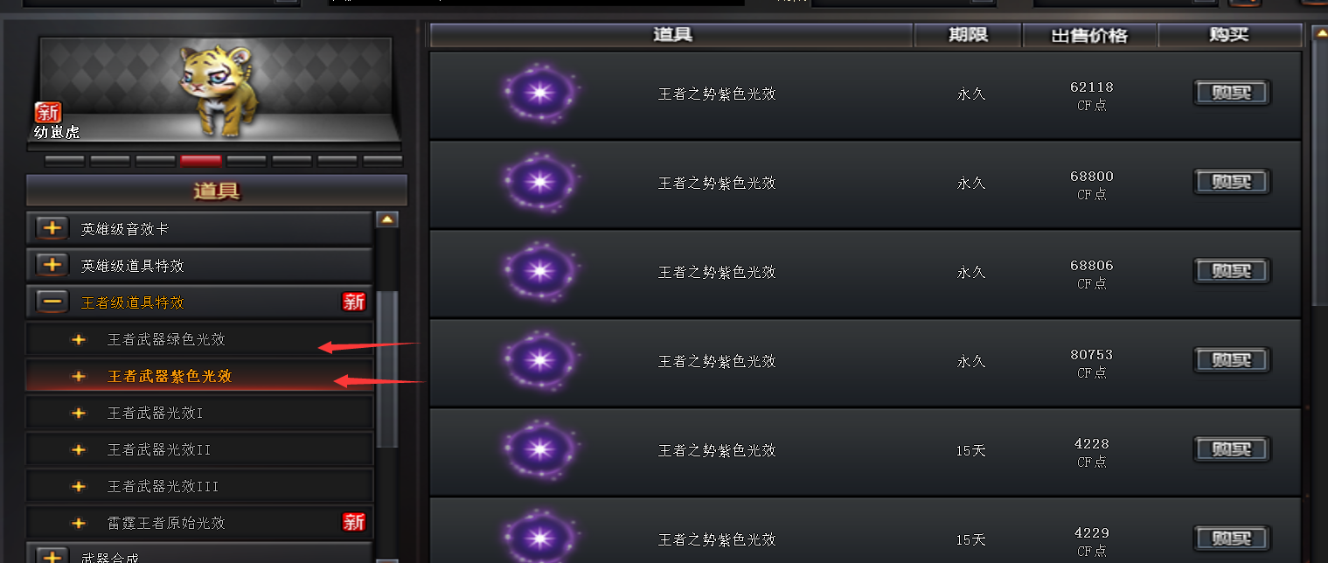Click the plus icon beside 王者武器绿色光效

pyautogui.click(x=79, y=339)
